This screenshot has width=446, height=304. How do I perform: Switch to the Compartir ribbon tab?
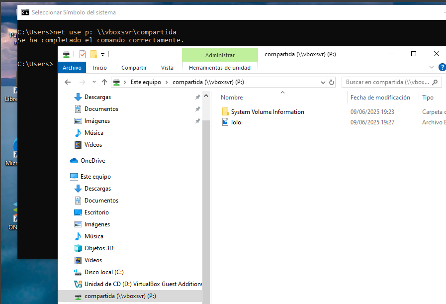[x=134, y=68]
